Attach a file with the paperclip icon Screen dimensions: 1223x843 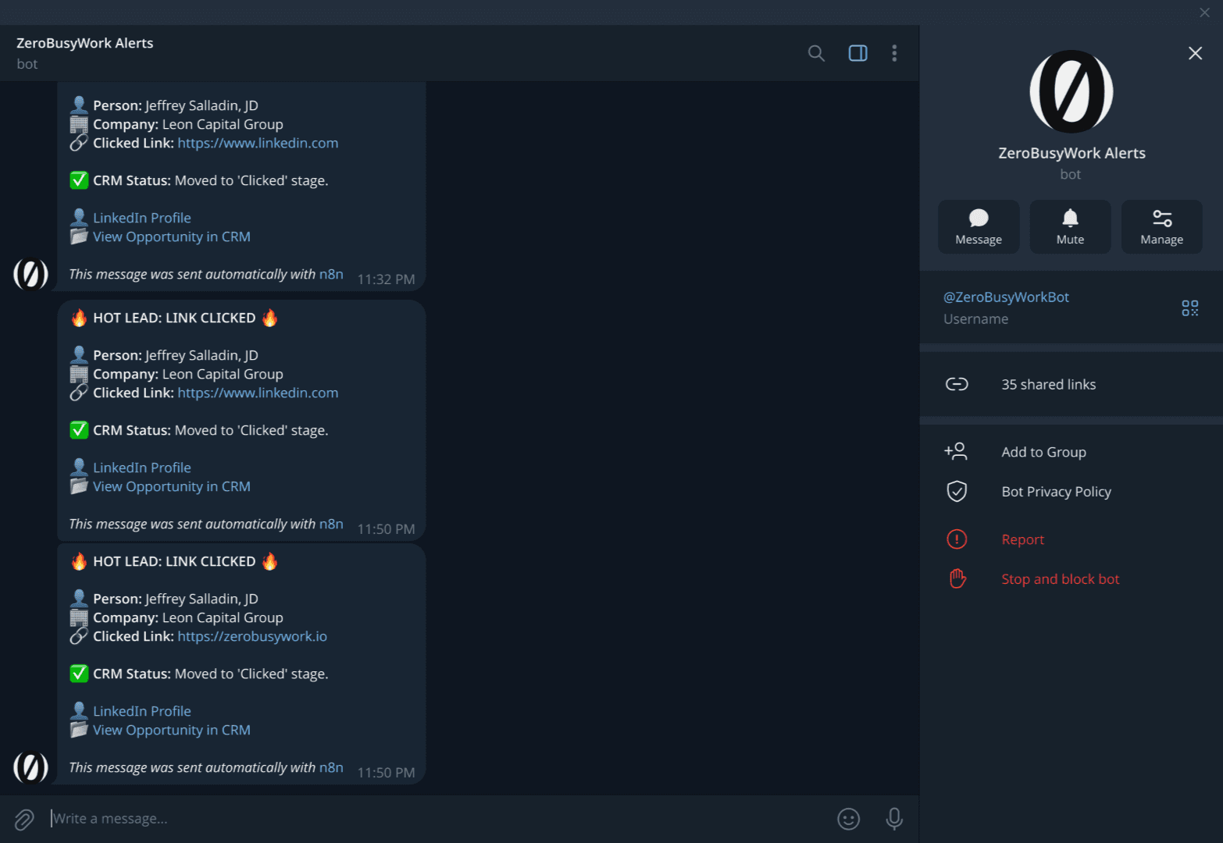tap(24, 820)
